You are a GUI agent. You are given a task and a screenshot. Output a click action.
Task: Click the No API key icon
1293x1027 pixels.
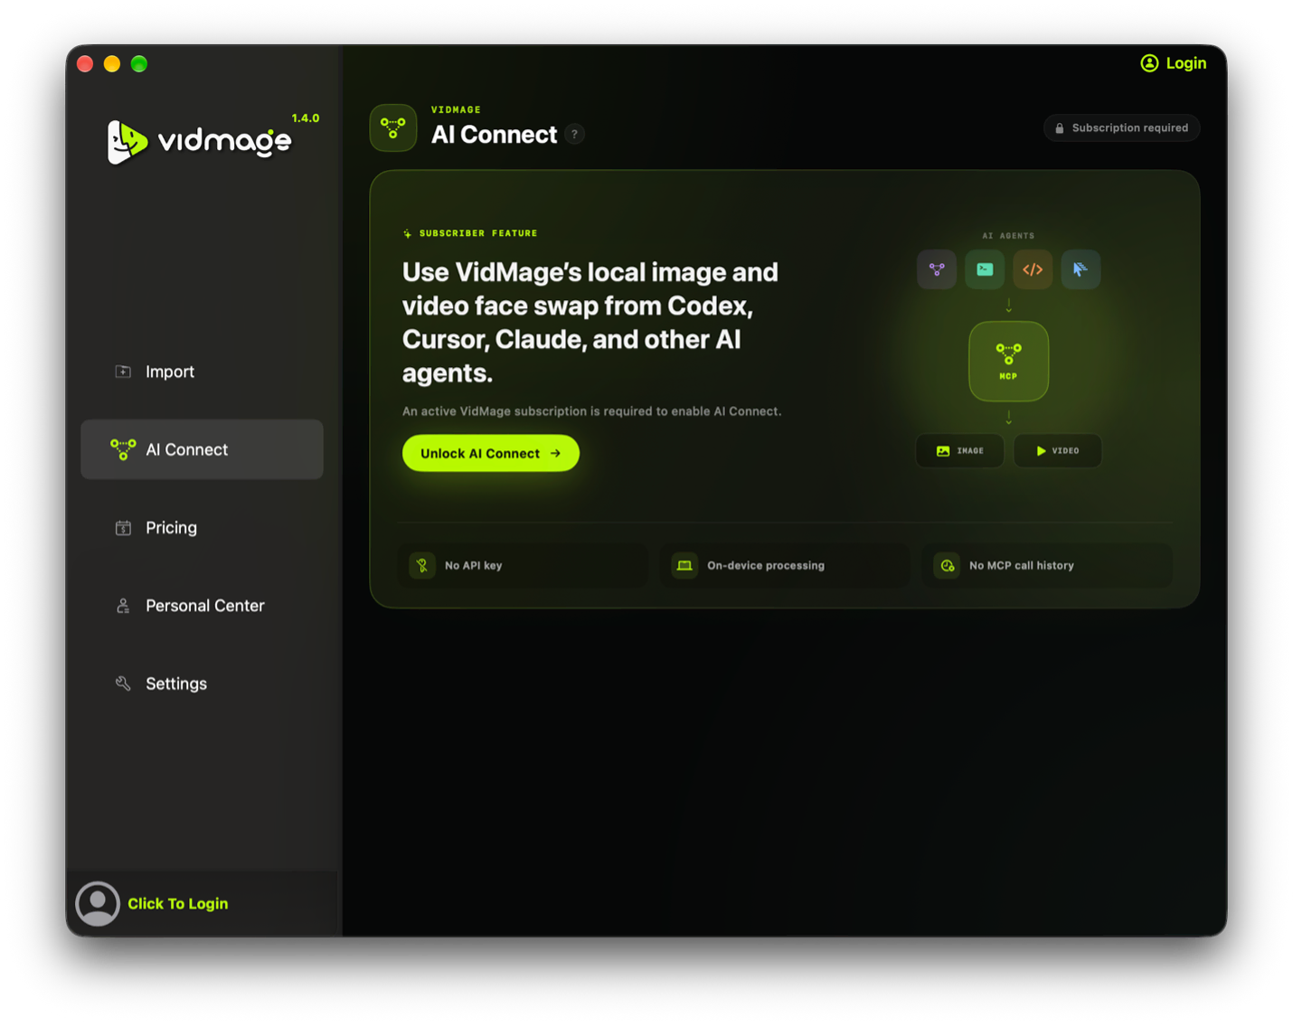422,566
